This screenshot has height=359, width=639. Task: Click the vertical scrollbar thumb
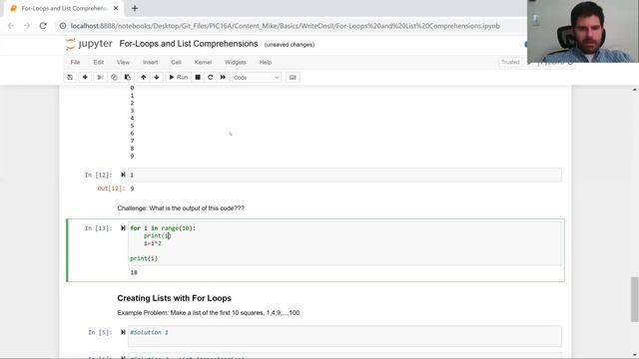tap(635, 299)
